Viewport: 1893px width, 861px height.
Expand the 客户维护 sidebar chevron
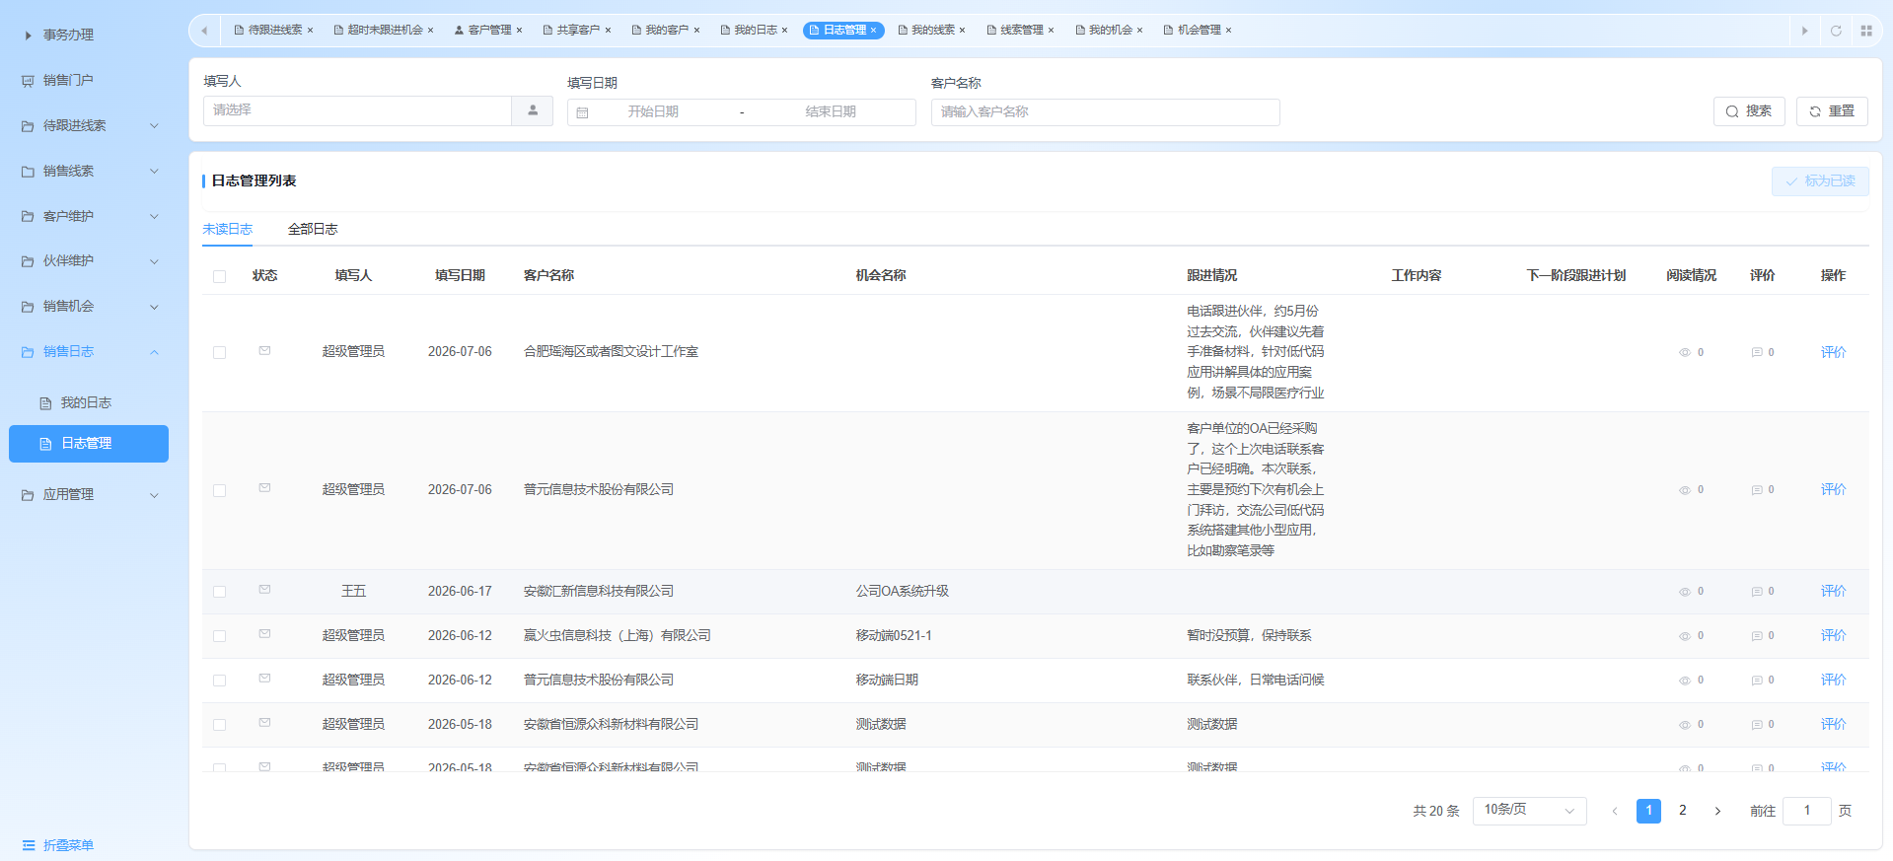click(154, 217)
